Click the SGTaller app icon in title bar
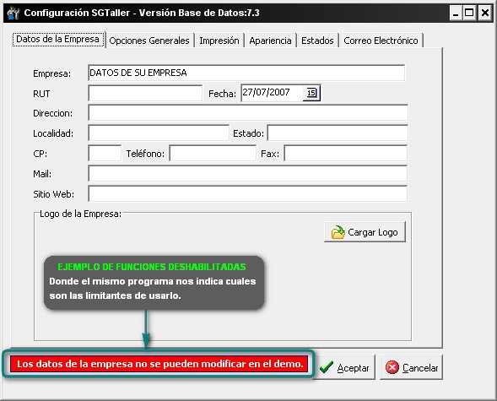The width and height of the screenshot is (497, 401). click(x=13, y=13)
